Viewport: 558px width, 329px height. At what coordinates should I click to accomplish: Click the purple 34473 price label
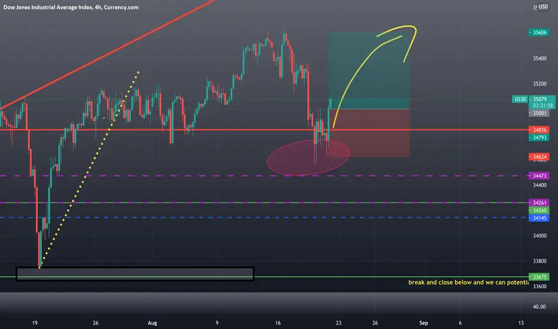point(539,176)
